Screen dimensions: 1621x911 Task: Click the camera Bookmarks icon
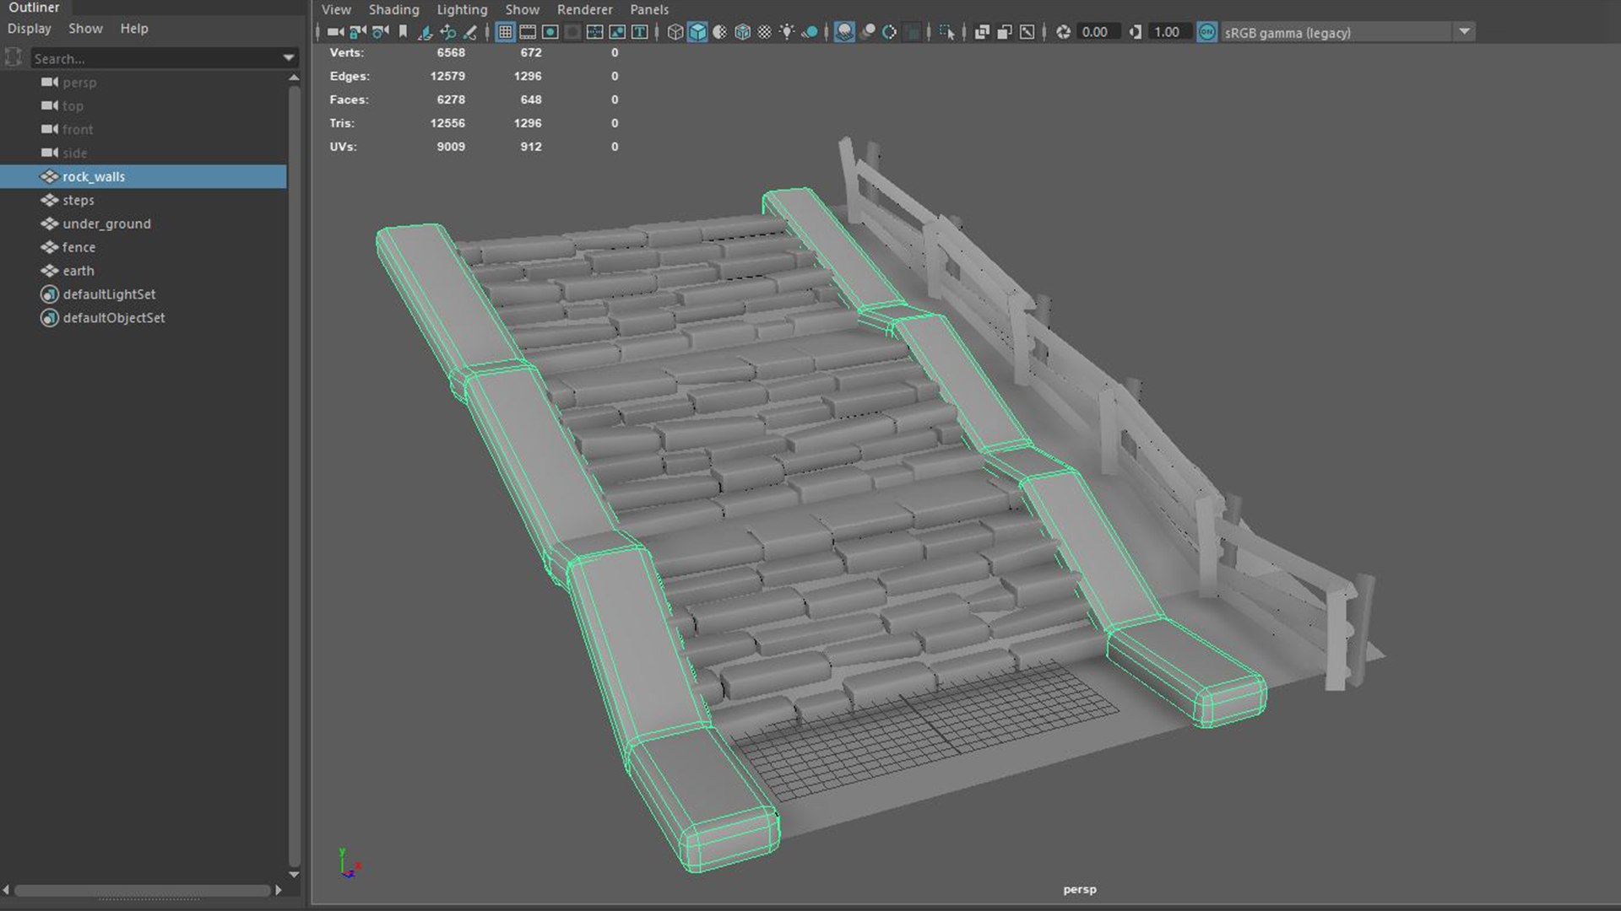(403, 32)
